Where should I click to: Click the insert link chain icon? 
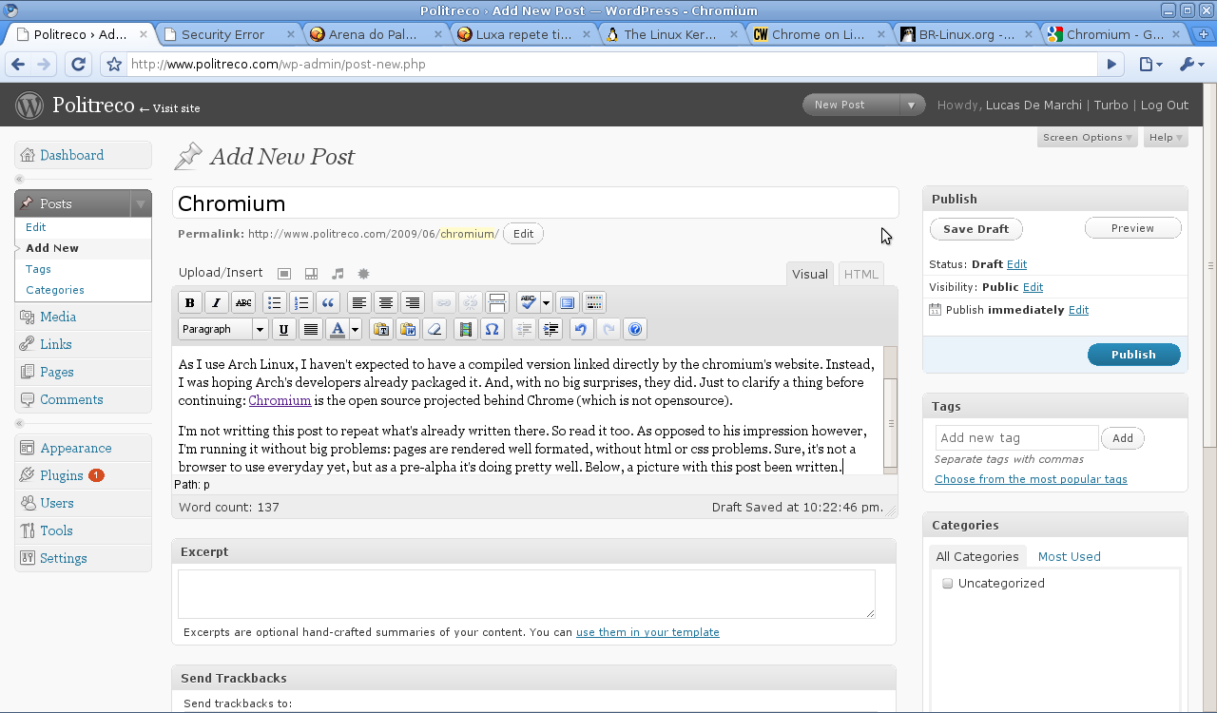coord(443,302)
